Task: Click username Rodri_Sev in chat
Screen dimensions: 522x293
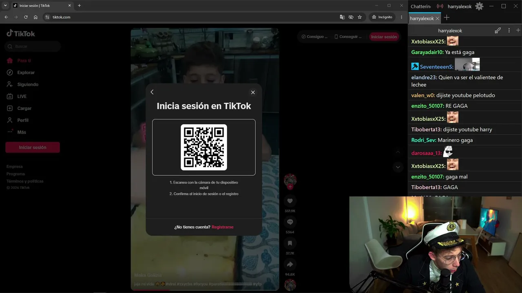Action: coord(424,140)
